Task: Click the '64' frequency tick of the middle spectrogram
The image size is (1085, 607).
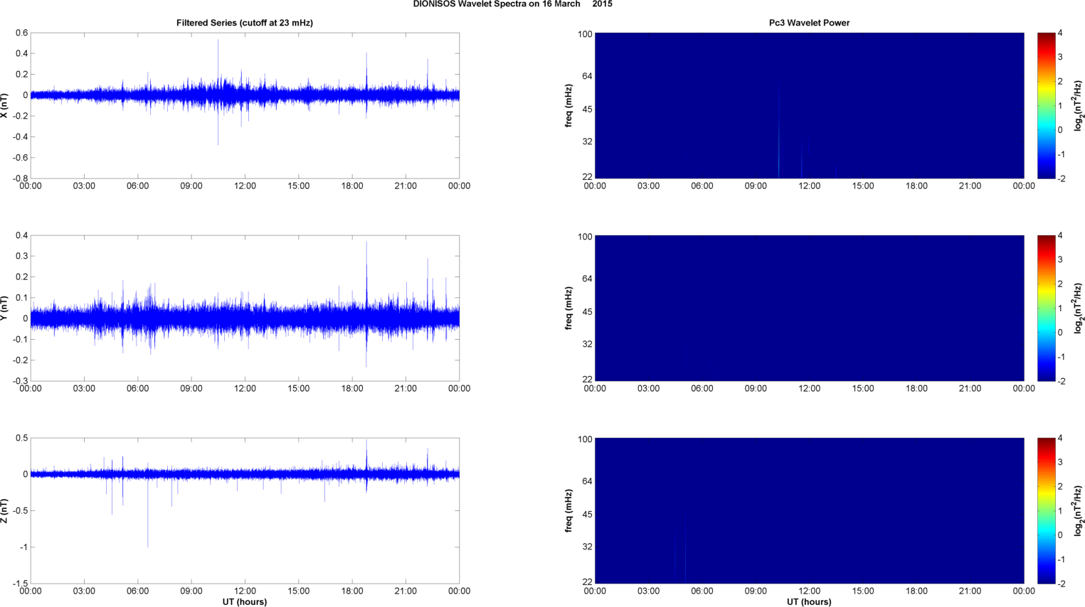Action: (587, 279)
